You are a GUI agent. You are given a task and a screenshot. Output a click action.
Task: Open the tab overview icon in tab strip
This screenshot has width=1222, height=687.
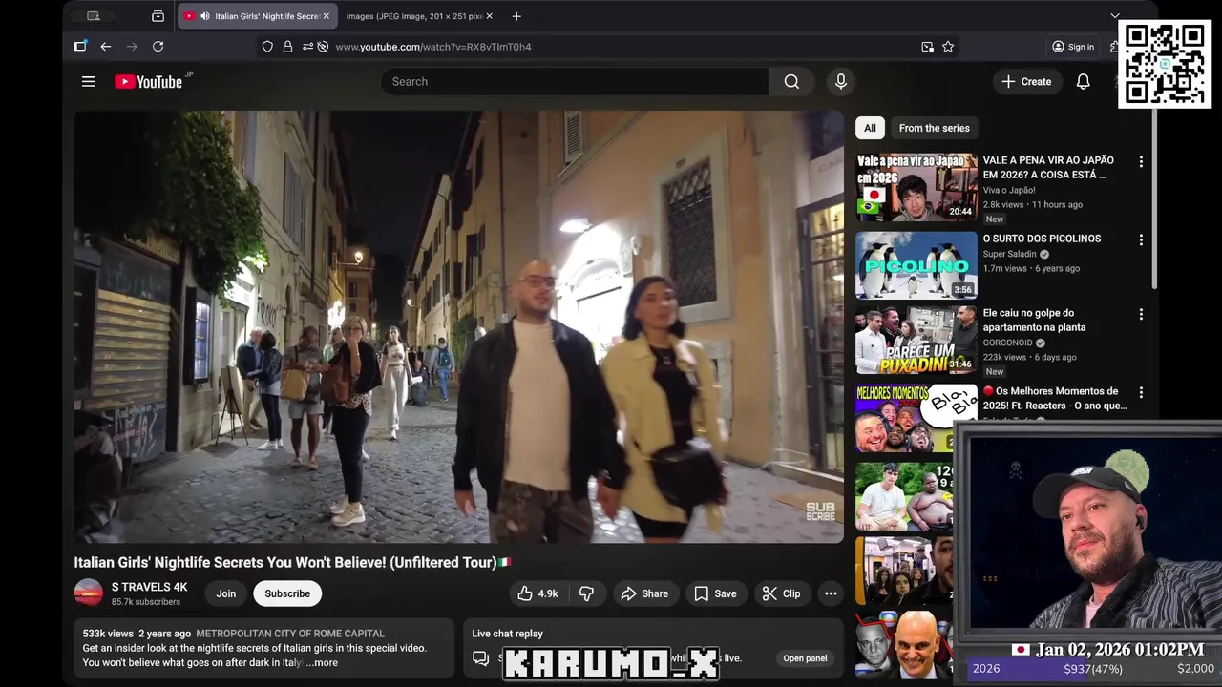(x=158, y=16)
